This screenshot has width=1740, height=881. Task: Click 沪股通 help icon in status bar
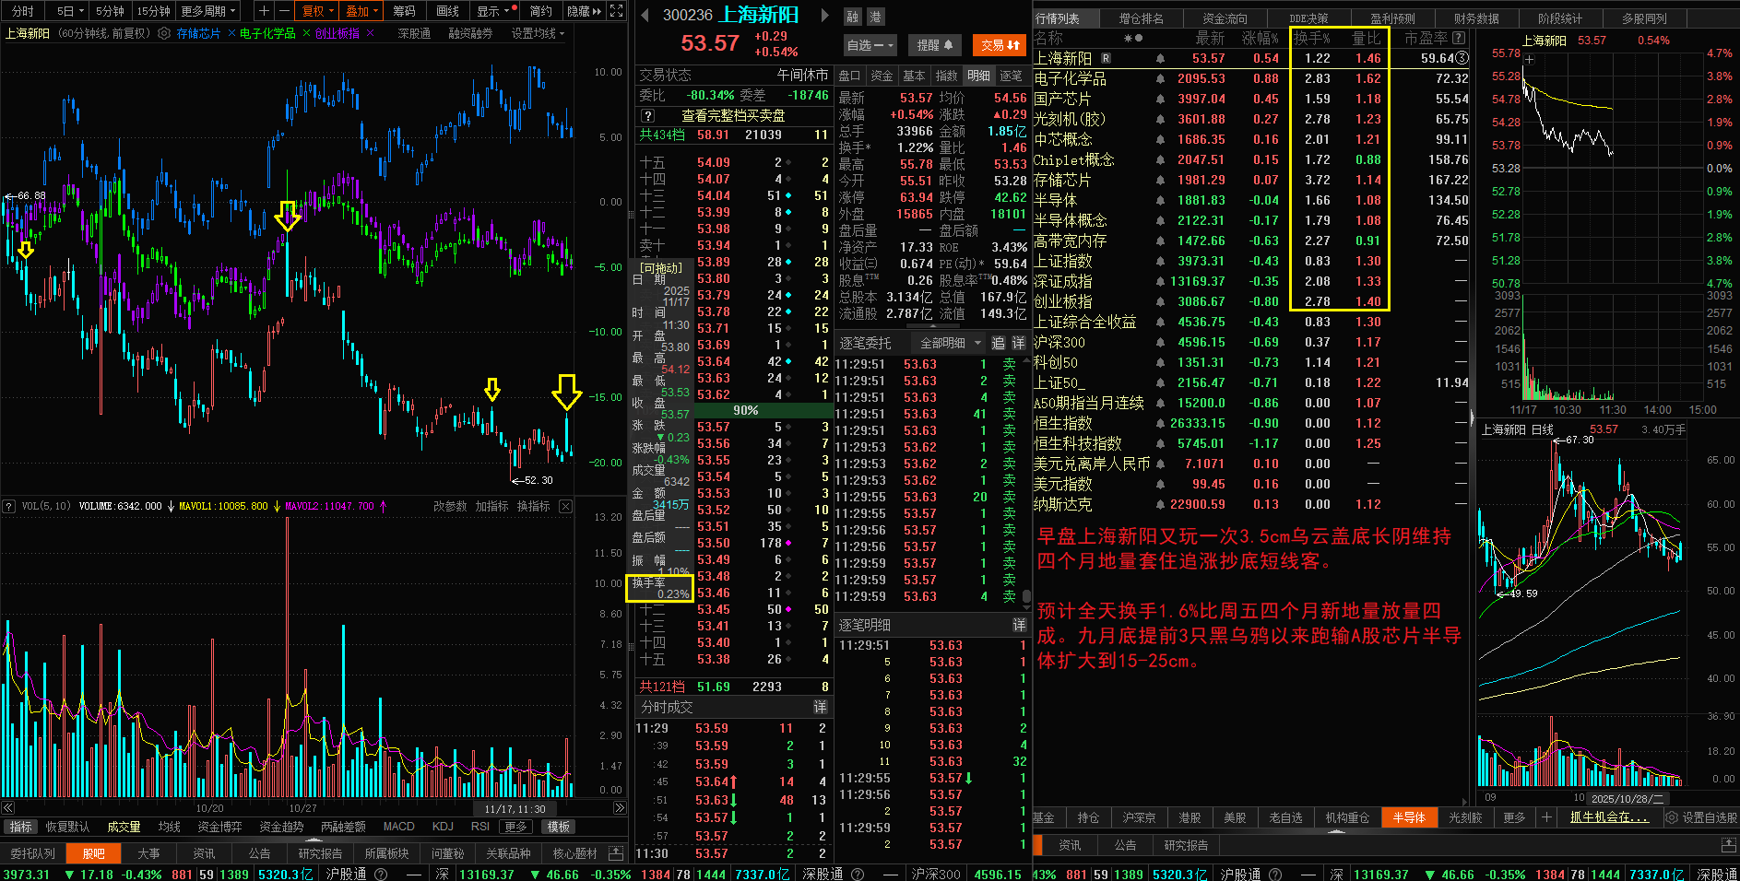point(381,874)
